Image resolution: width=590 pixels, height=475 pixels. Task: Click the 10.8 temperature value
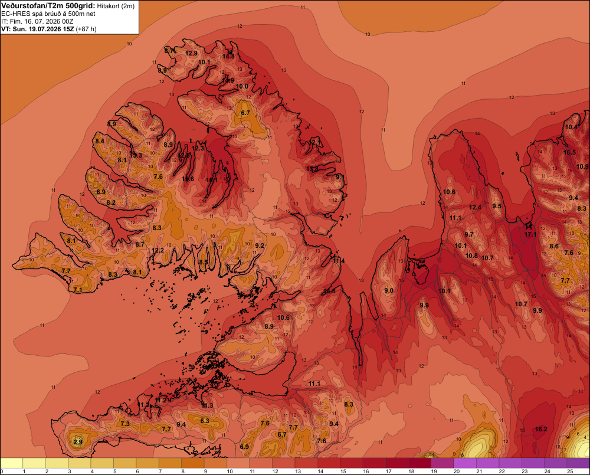[471, 255]
